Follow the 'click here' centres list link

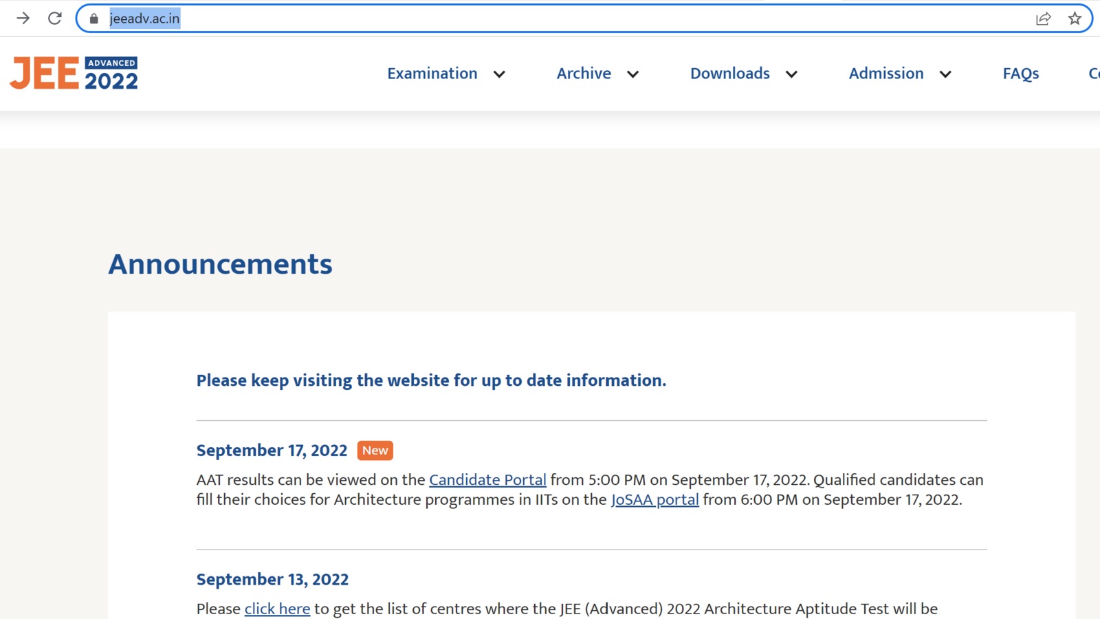(277, 609)
